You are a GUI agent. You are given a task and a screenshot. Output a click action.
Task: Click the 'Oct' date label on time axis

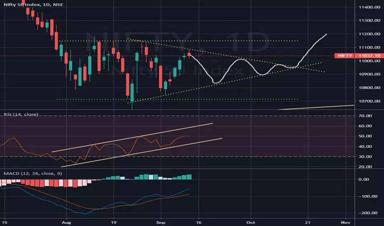pyautogui.click(x=251, y=223)
